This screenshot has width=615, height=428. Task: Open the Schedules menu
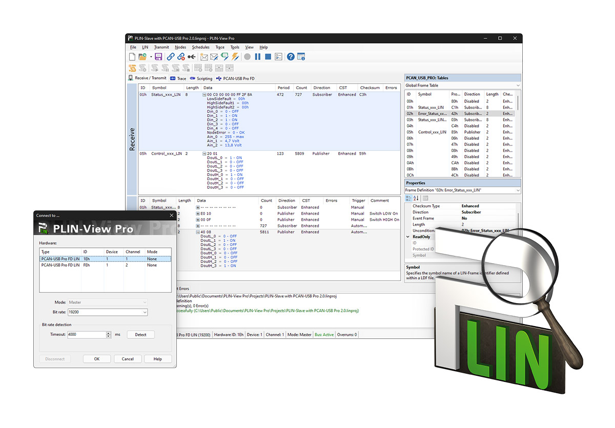click(x=200, y=47)
